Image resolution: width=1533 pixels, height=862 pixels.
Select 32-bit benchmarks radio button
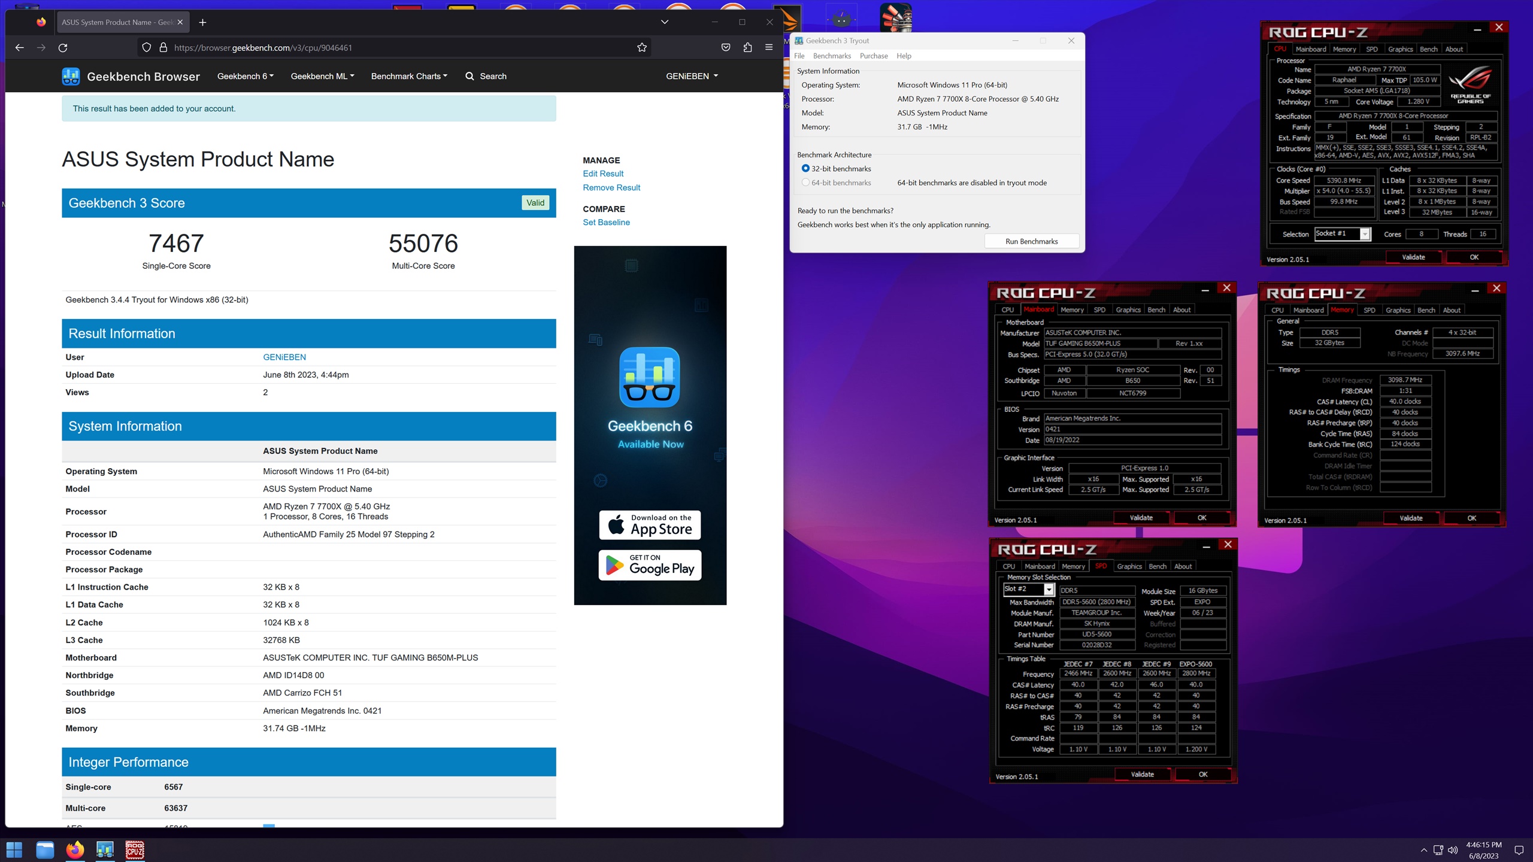tap(805, 169)
